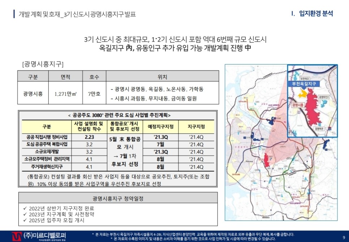Click '21.4Q in the 공공 직접시행 정비사업 row

coord(196,137)
